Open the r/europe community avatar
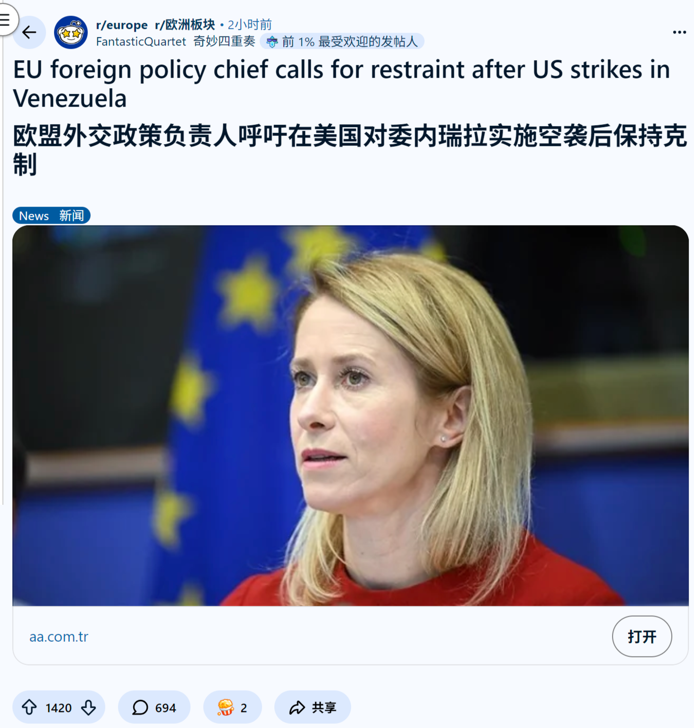The image size is (694, 728). tap(71, 32)
